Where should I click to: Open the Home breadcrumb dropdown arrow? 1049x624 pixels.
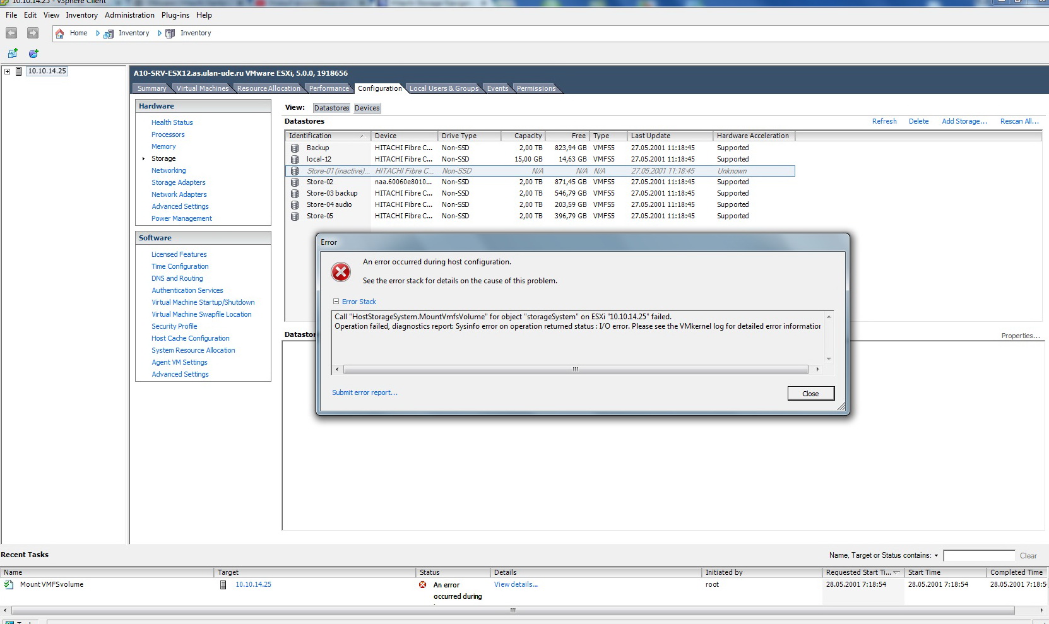click(x=98, y=33)
